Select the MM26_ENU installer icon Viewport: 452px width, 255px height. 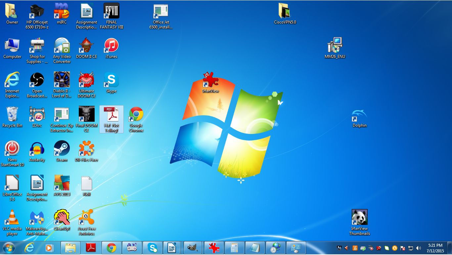tap(335, 48)
